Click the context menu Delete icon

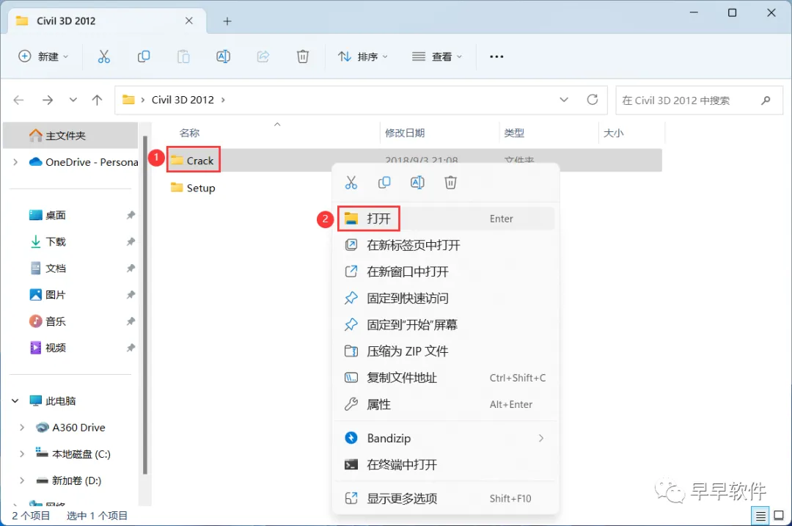click(450, 183)
